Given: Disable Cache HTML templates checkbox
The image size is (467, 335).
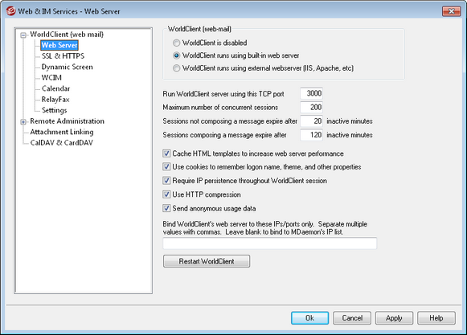Looking at the screenshot, I should (x=166, y=153).
